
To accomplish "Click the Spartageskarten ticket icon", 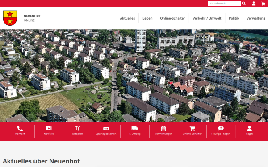I will point(106,129).
